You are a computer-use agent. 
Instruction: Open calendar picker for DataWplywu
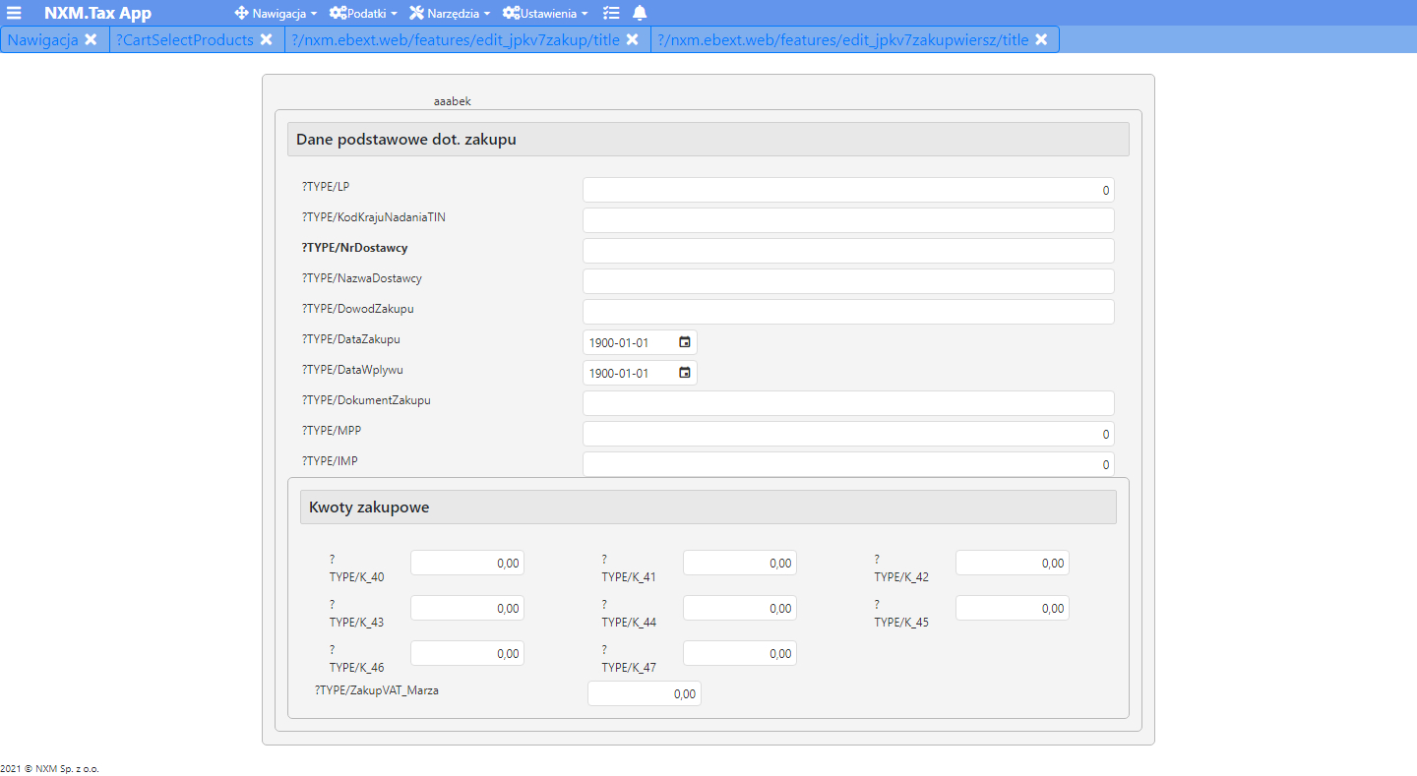(x=685, y=373)
